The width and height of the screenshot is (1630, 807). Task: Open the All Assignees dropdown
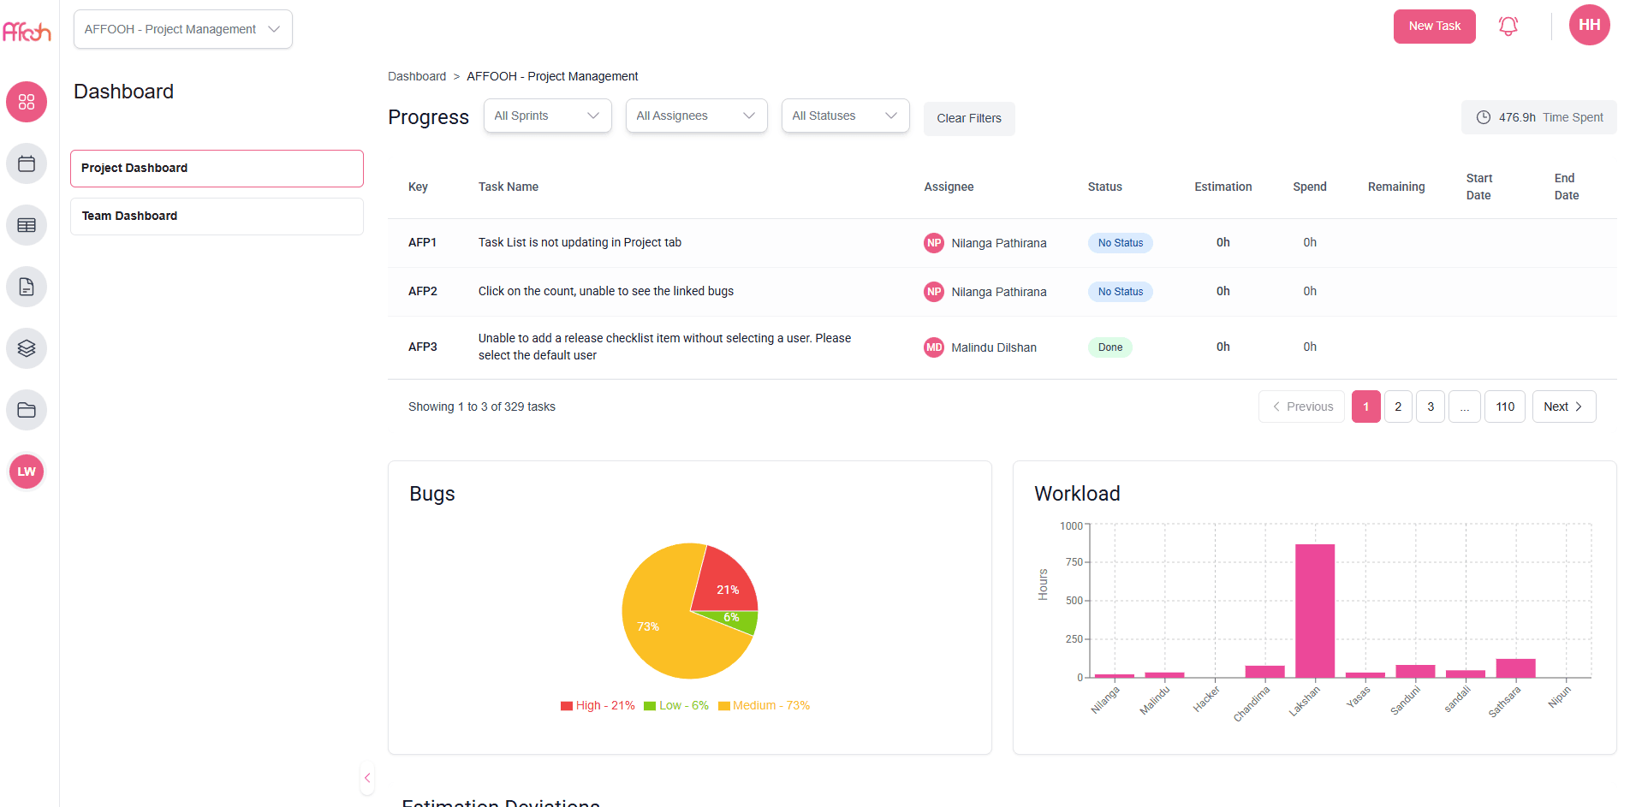696,115
